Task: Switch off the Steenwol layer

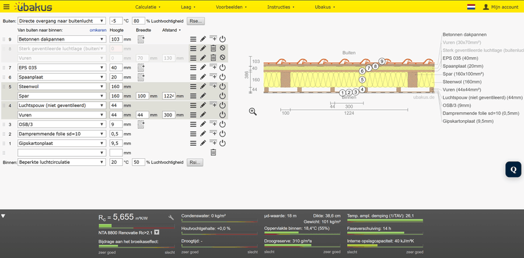Action: click(x=223, y=86)
